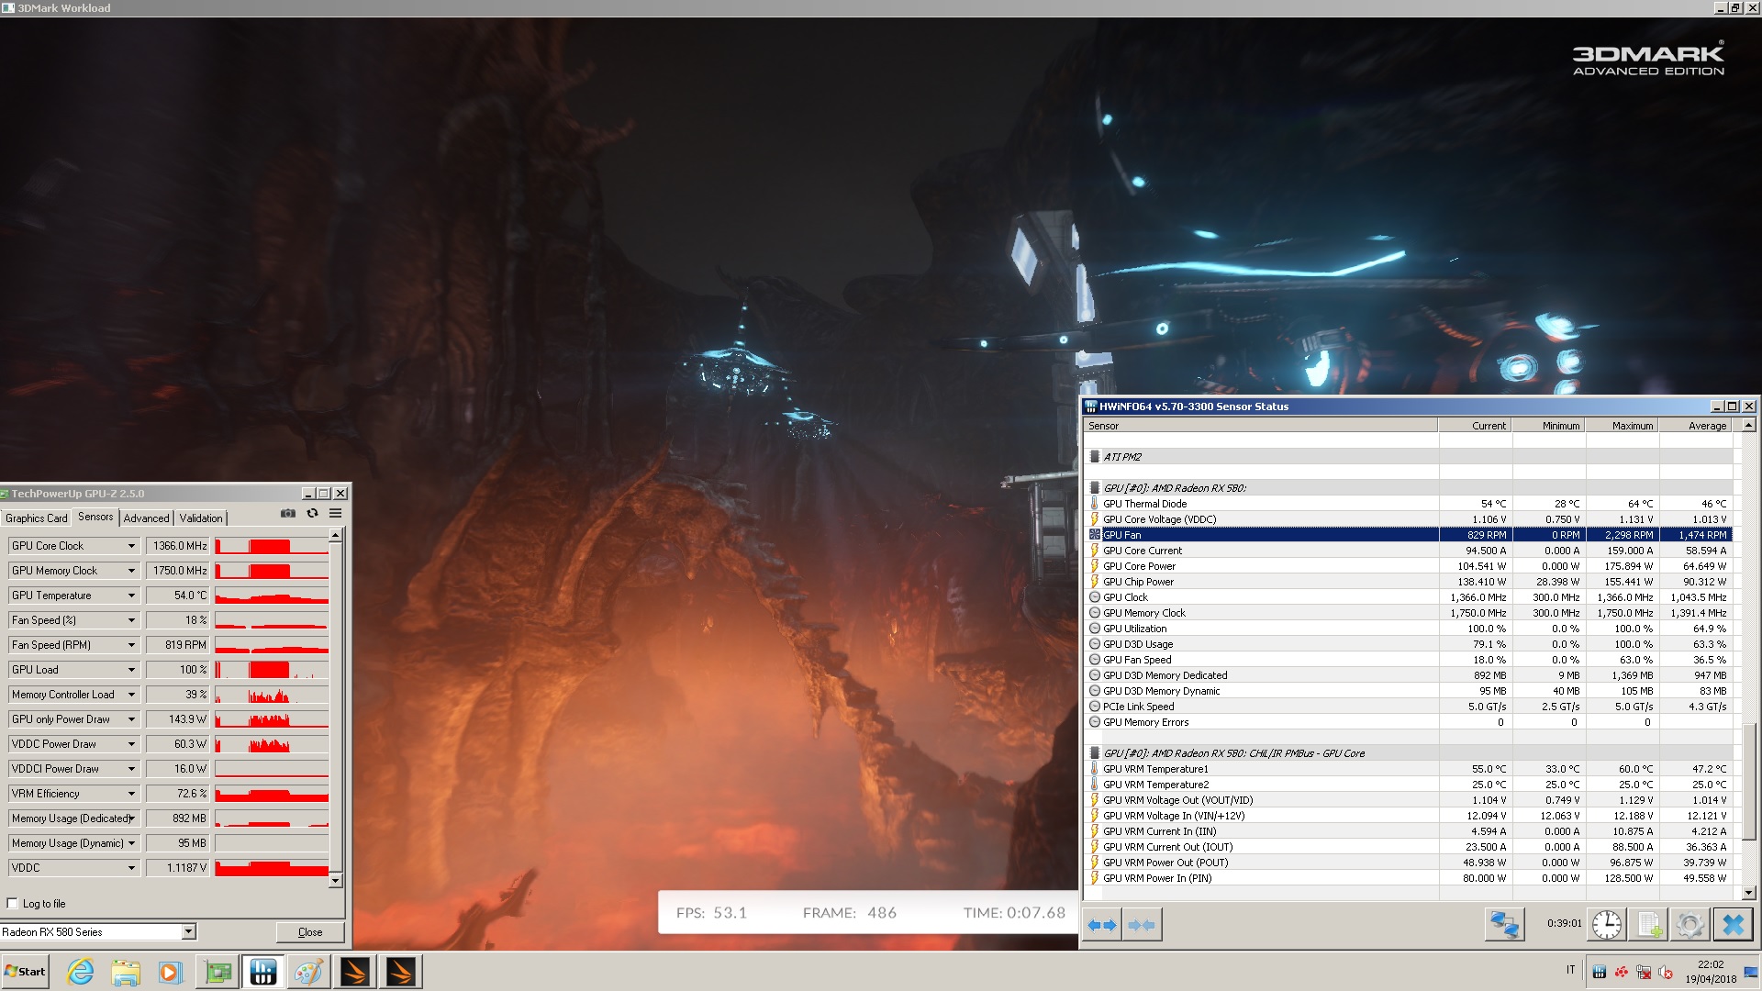Open the Windows Start menu
The width and height of the screenshot is (1762, 991).
[x=25, y=972]
